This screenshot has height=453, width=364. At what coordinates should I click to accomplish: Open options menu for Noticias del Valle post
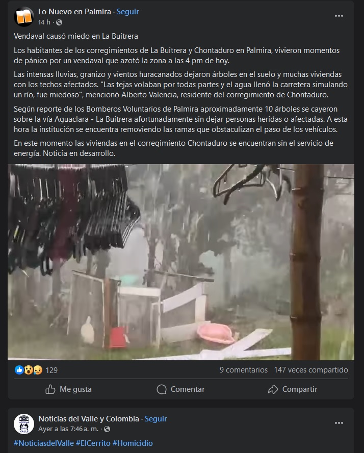click(x=339, y=423)
